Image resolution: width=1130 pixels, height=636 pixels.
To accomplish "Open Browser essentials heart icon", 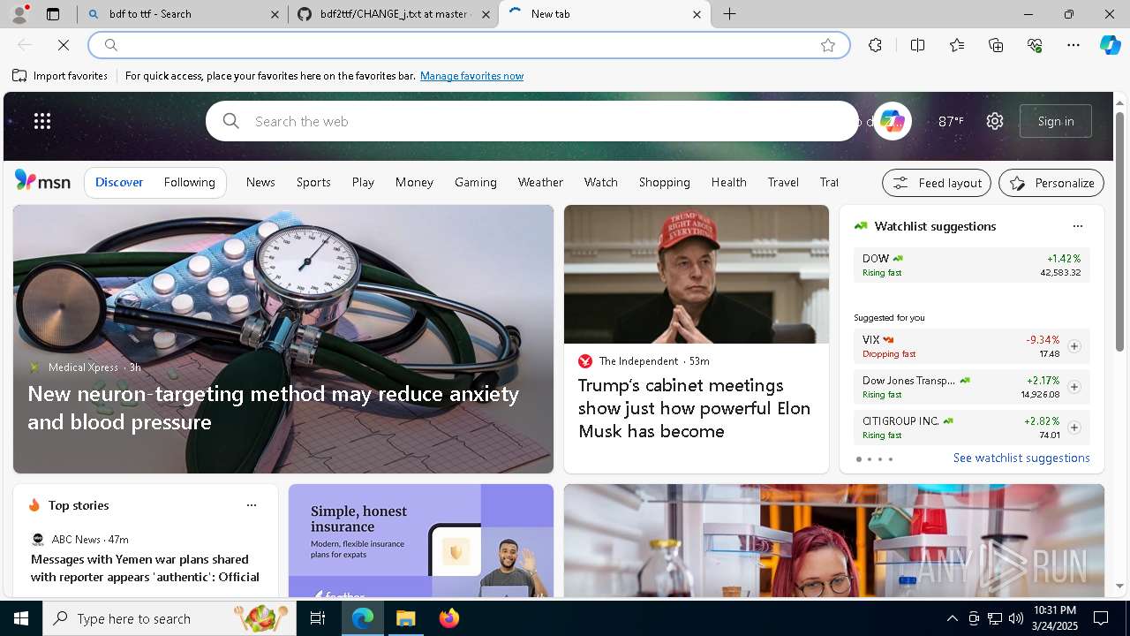I will click(1035, 45).
